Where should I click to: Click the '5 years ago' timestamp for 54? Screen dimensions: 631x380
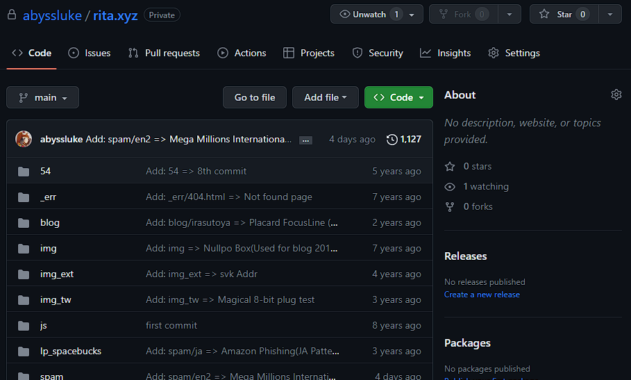click(x=396, y=171)
